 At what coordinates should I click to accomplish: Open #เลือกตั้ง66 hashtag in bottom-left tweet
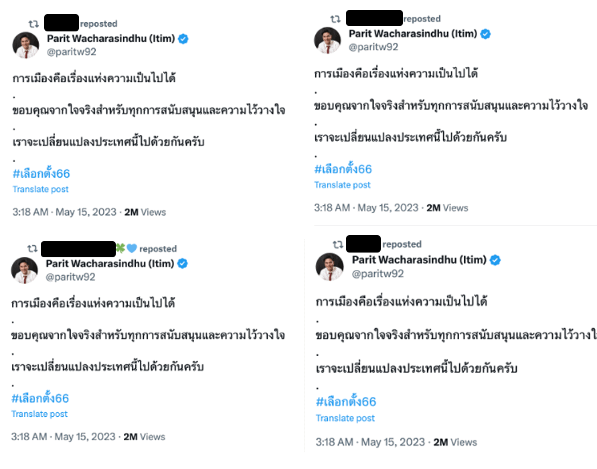(x=40, y=399)
